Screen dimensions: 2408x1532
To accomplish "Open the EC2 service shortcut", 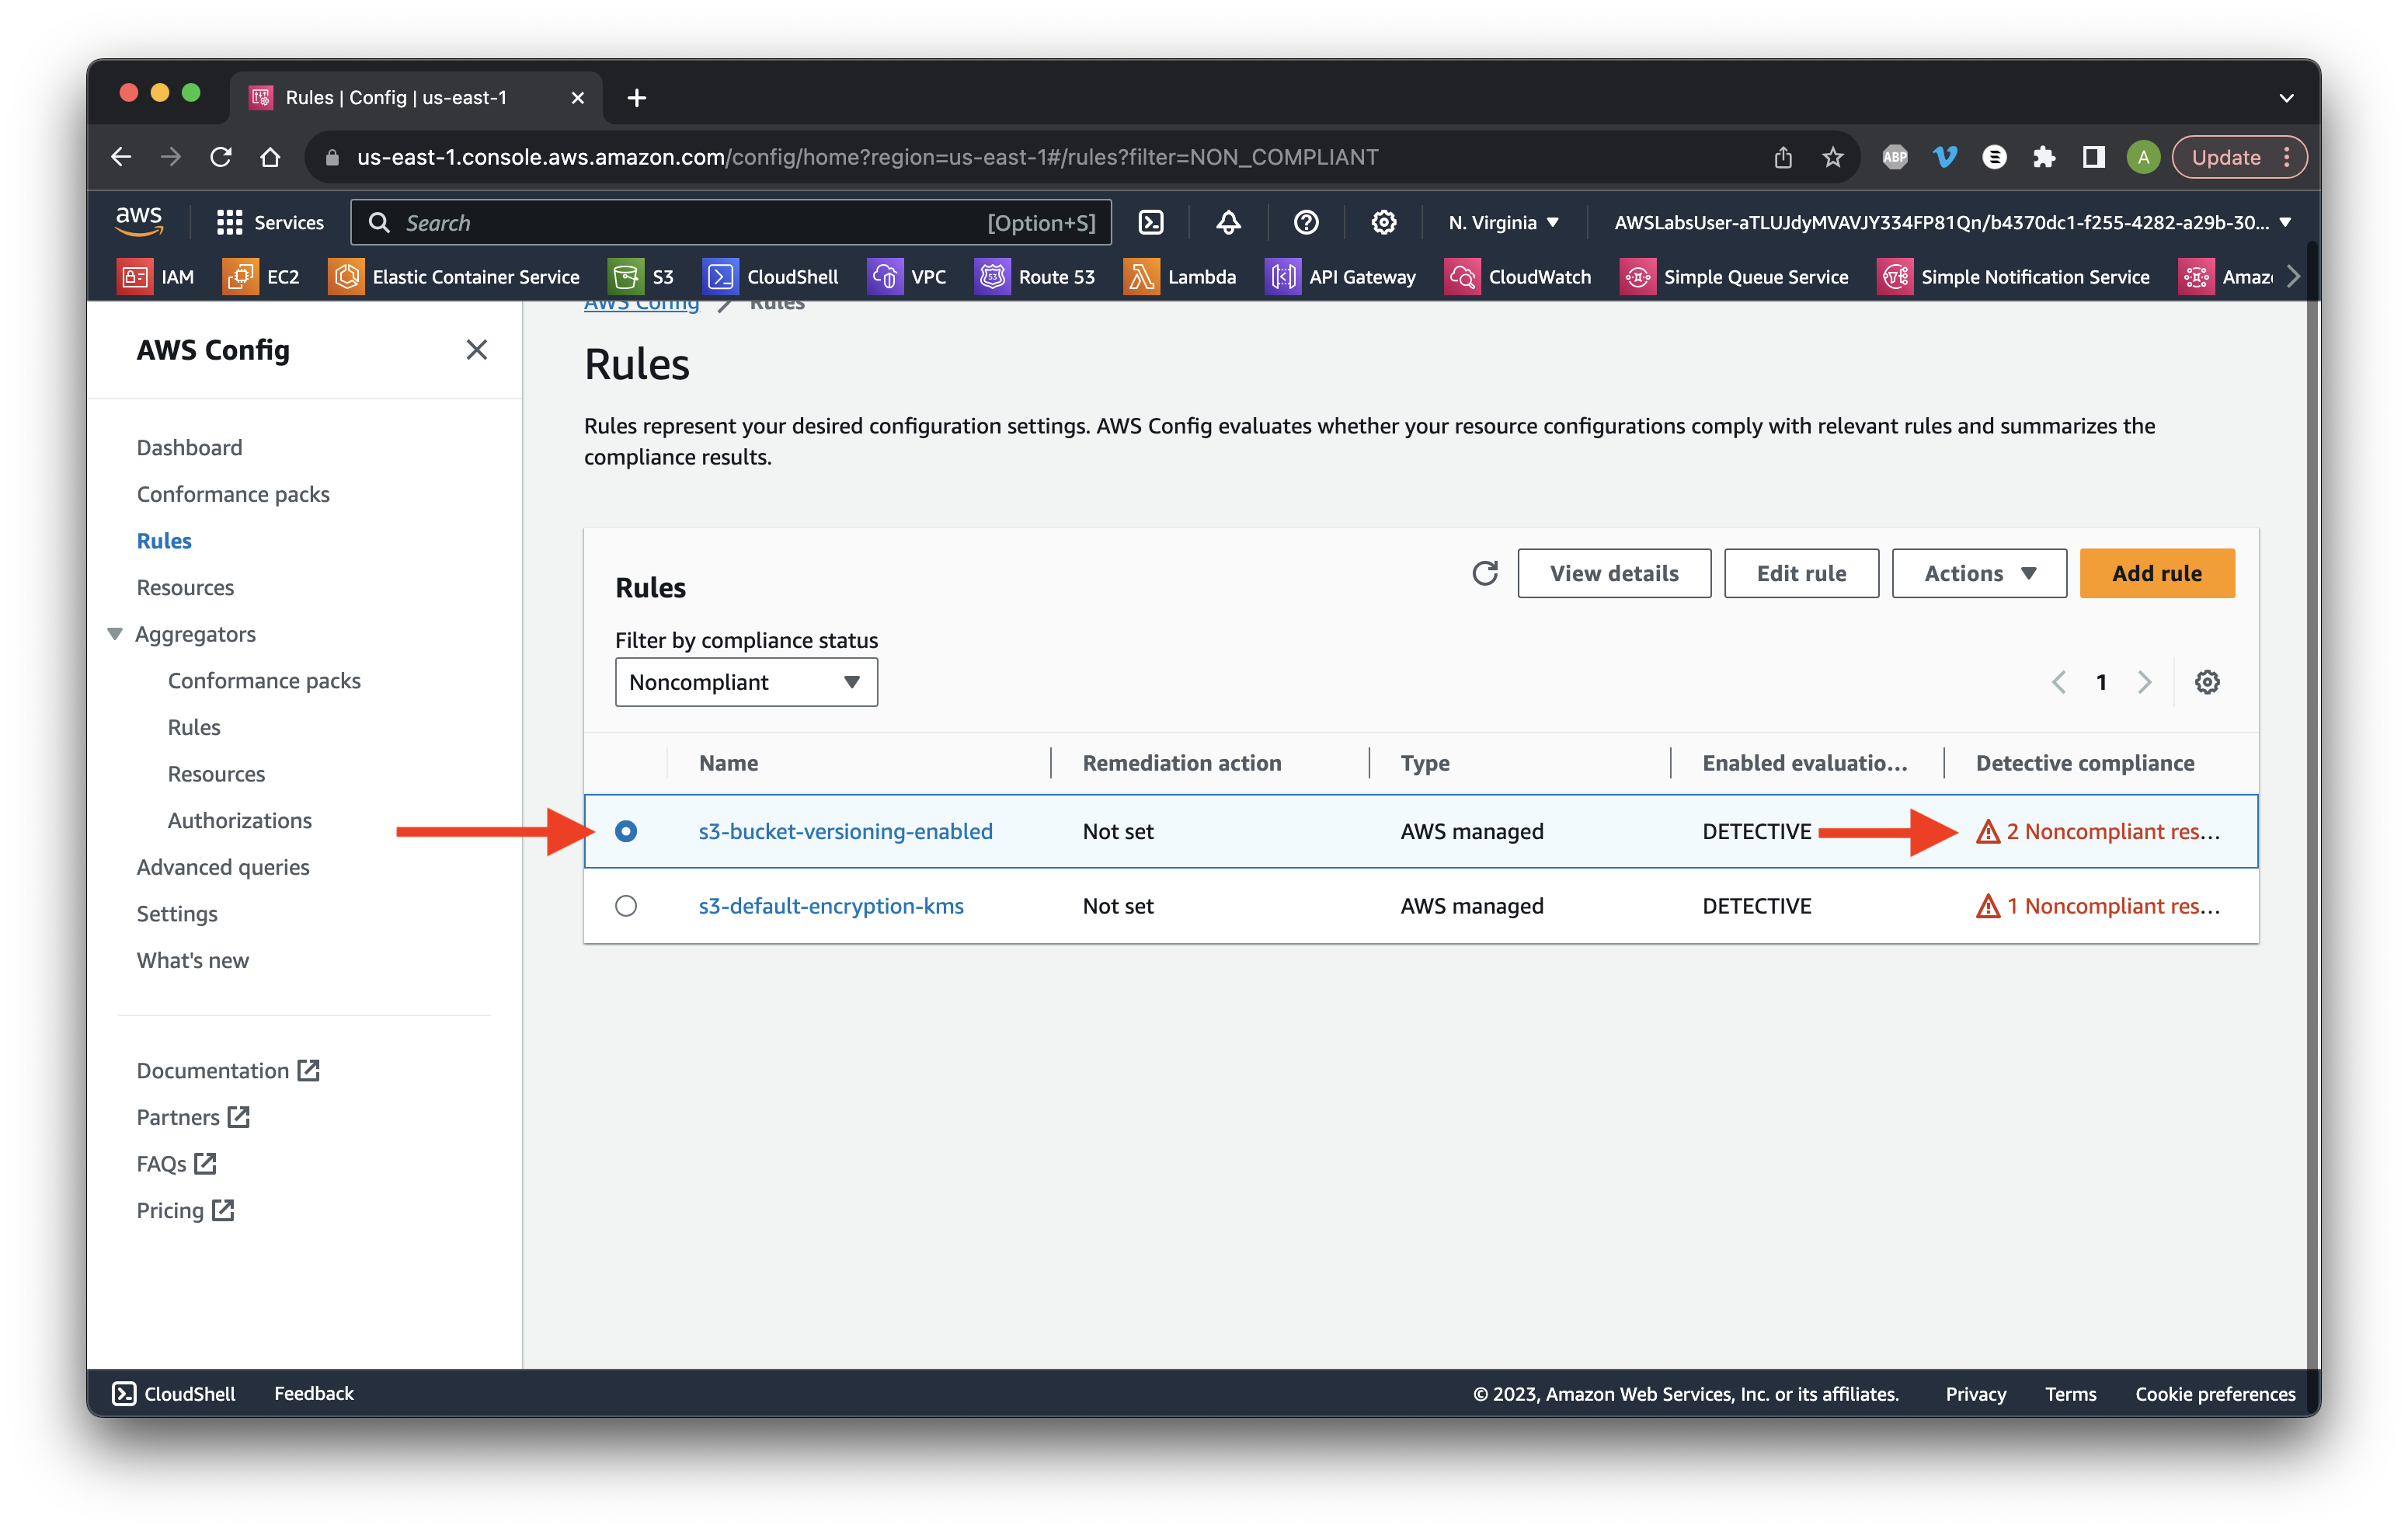I will (x=261, y=277).
